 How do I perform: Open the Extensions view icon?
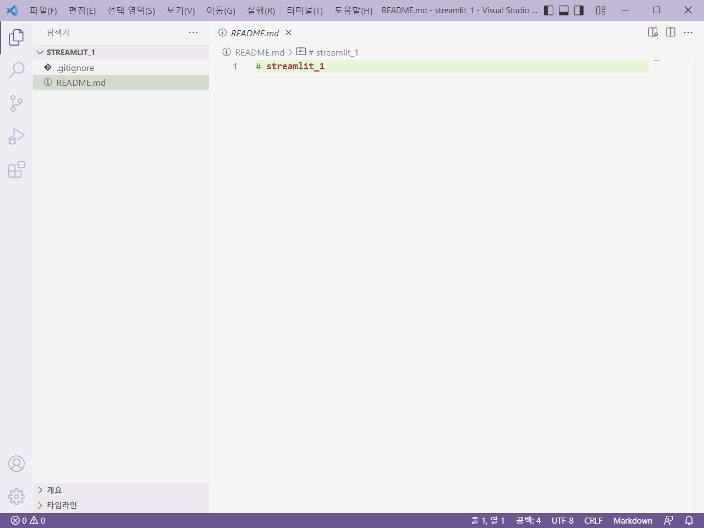pos(16,169)
